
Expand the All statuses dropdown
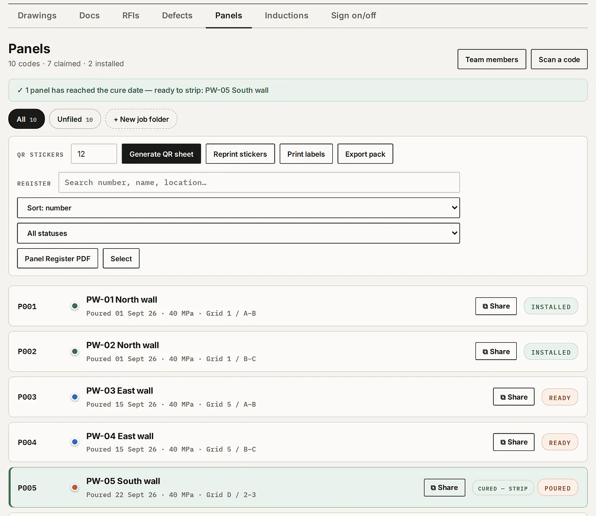(x=238, y=233)
